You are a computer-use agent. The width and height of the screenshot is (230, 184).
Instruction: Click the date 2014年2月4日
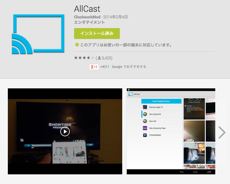(x=115, y=17)
